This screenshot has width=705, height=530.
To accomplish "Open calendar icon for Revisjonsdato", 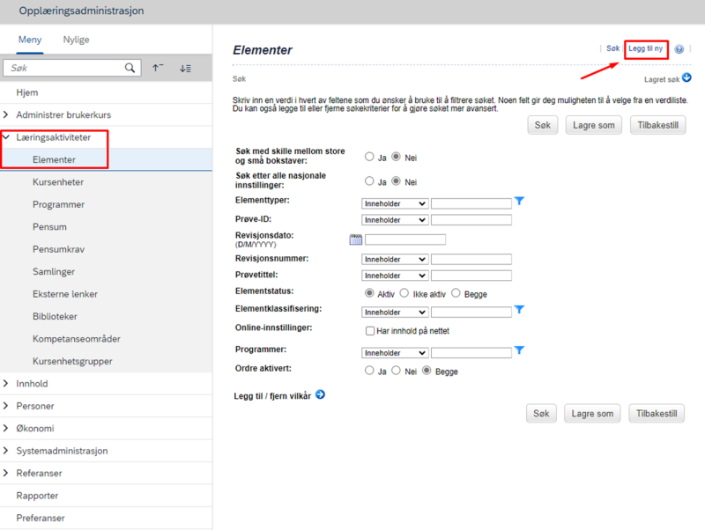I will pyautogui.click(x=356, y=239).
